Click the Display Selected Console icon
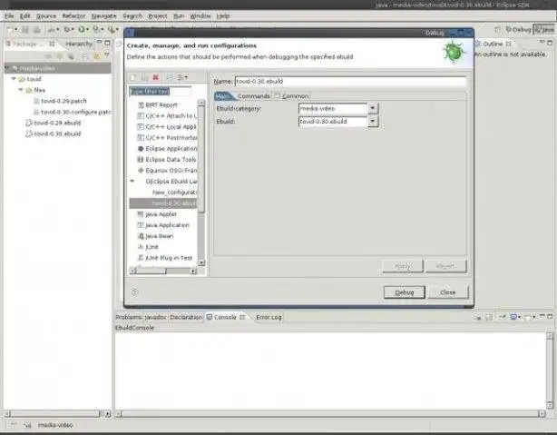The width and height of the screenshot is (557, 435). [514, 317]
